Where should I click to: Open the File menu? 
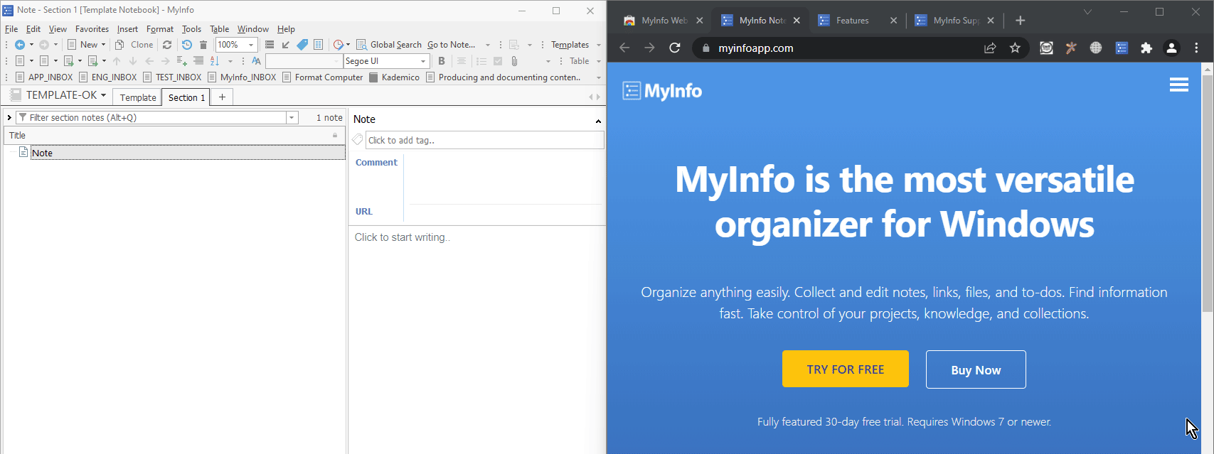pos(11,29)
